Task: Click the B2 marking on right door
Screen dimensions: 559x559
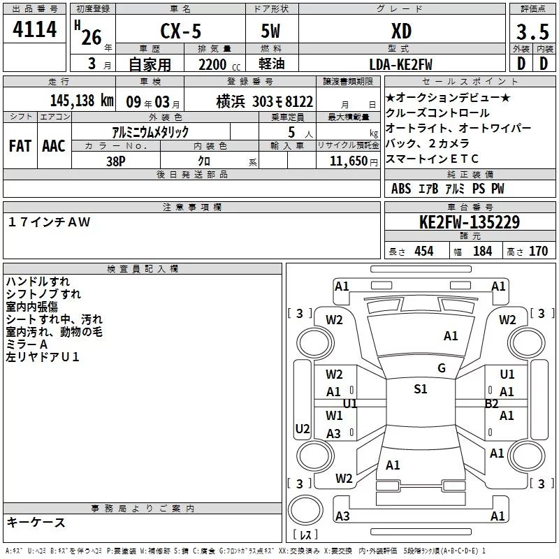Action: pyautogui.click(x=492, y=404)
